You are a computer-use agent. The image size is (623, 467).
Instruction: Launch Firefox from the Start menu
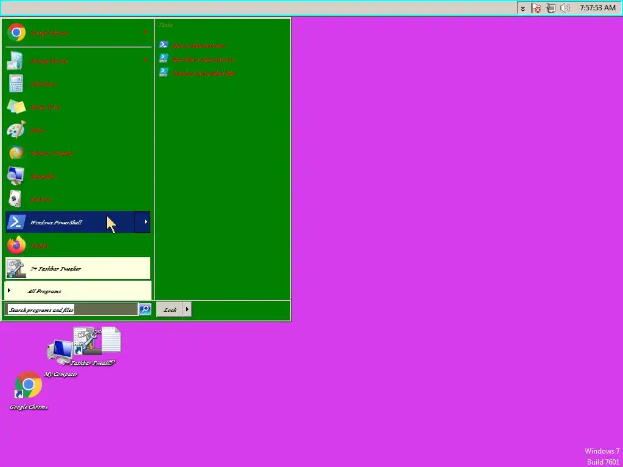tap(78, 245)
